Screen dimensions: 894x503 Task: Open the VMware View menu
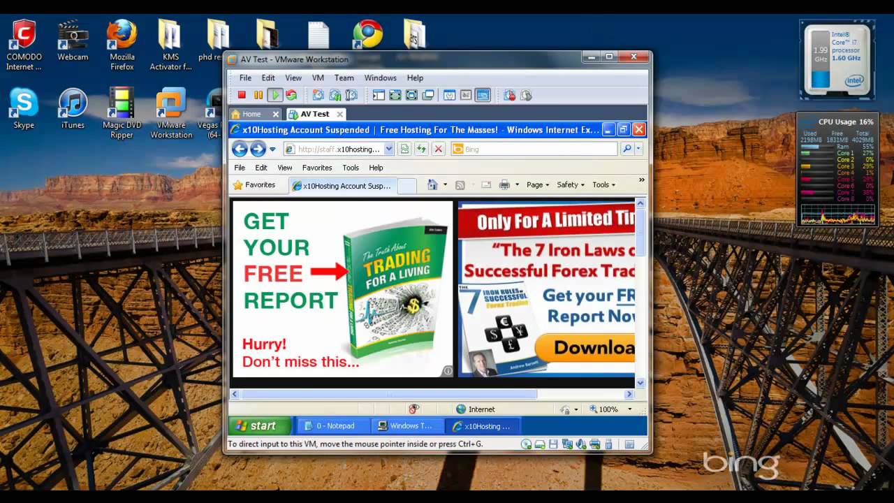coord(293,78)
